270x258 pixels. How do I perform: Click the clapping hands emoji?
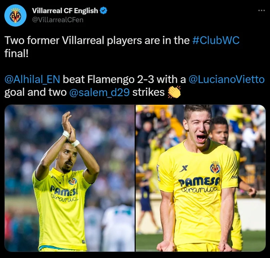click(x=174, y=92)
